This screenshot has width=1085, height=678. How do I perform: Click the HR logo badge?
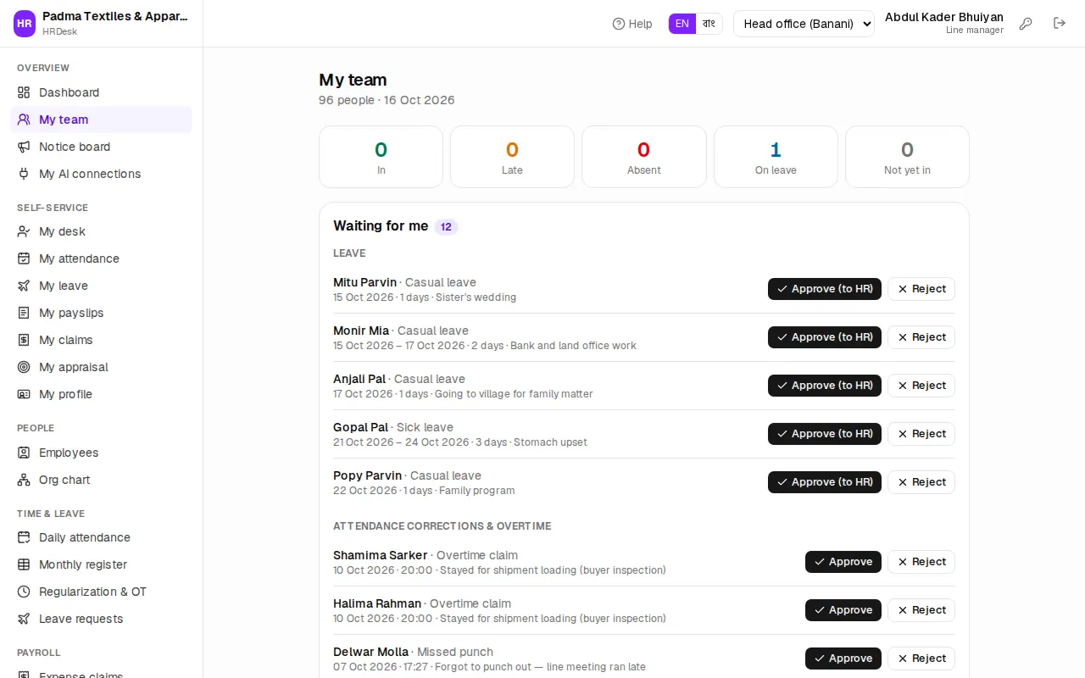[25, 24]
